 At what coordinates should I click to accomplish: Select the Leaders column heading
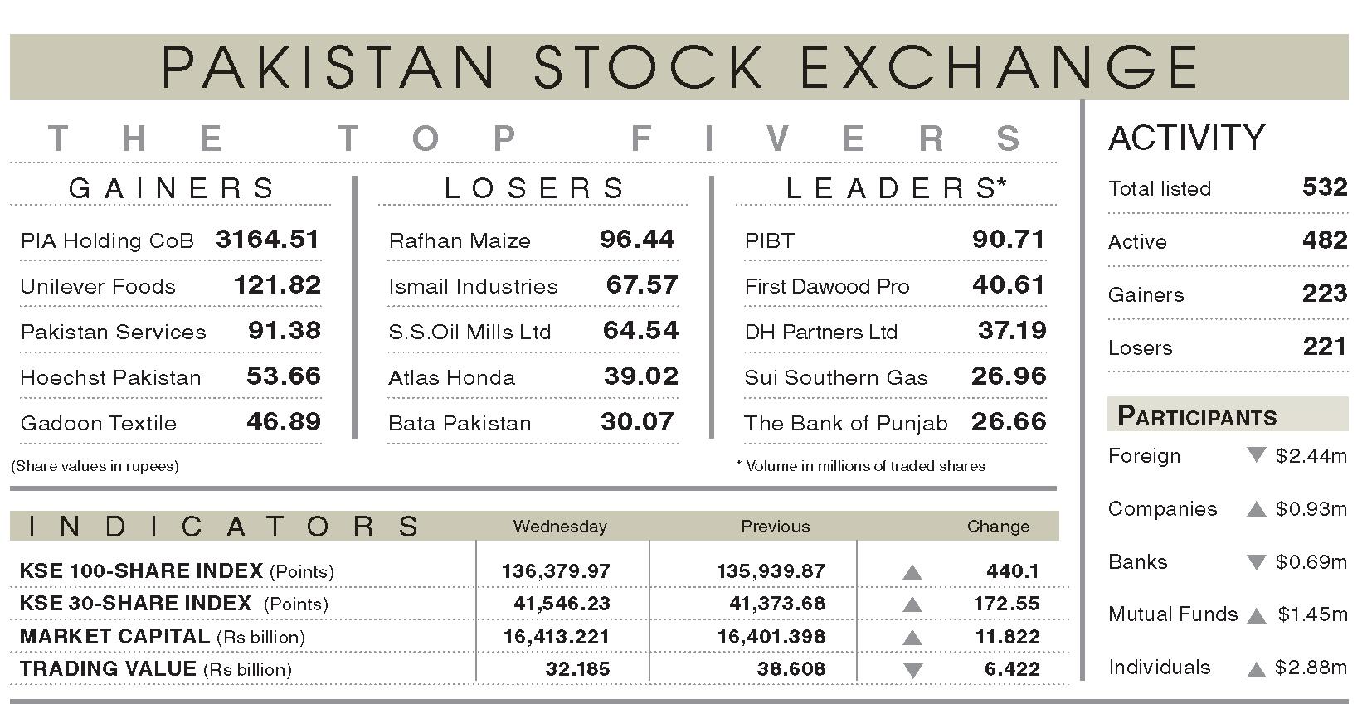[896, 188]
